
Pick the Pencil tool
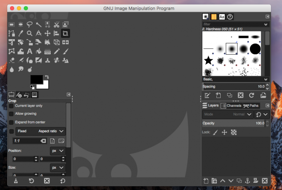tap(56, 51)
